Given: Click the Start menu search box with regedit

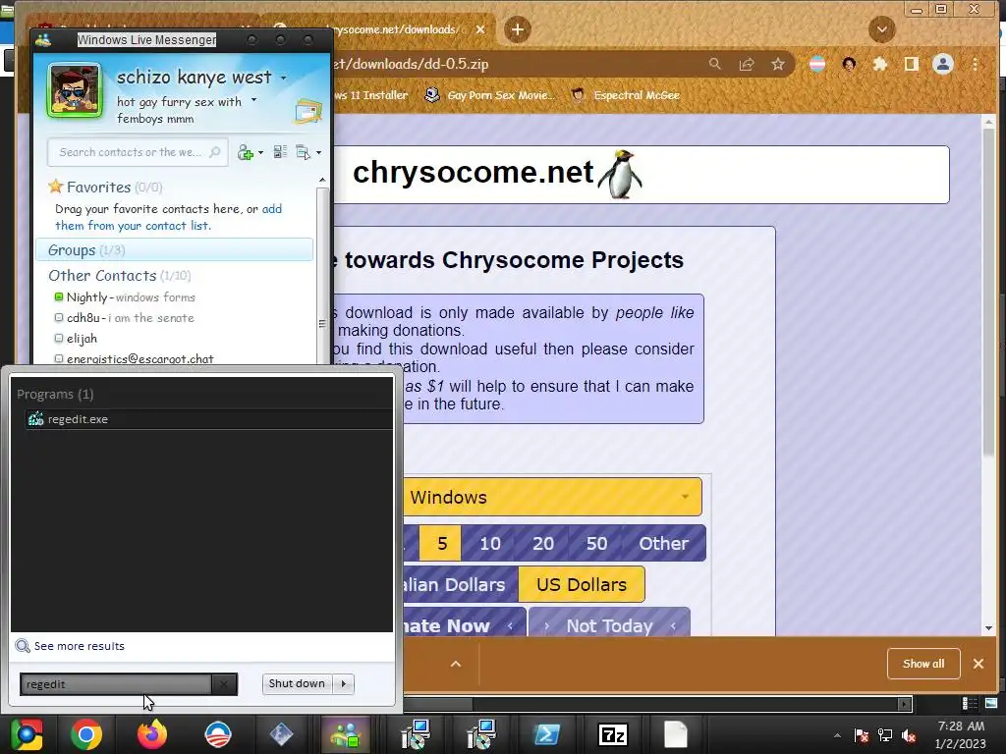Looking at the screenshot, I should pos(116,684).
